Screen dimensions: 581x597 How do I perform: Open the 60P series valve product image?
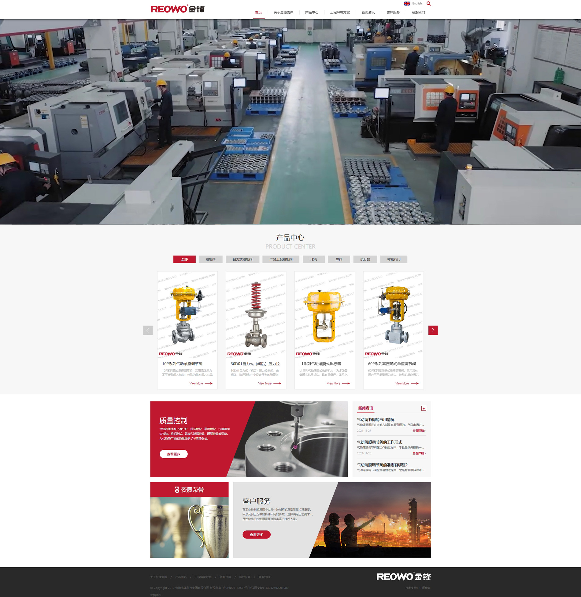click(393, 315)
